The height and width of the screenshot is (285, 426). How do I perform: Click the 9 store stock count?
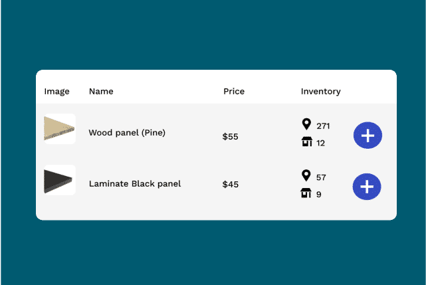[319, 195]
